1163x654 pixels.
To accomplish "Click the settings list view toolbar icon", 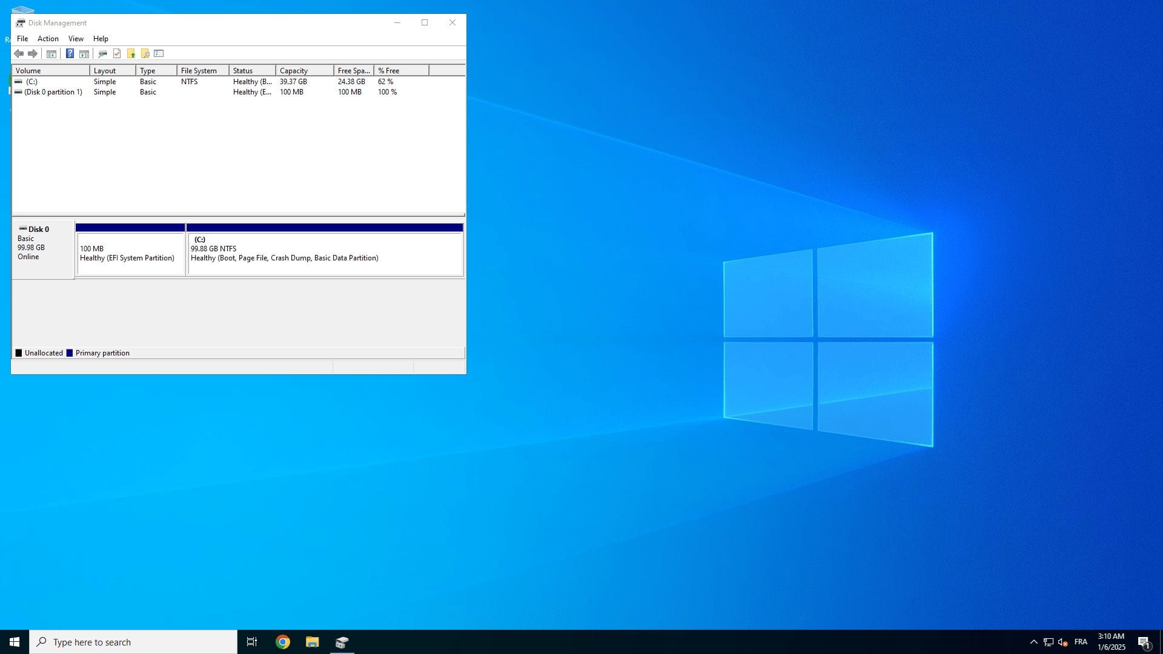I will pos(159,54).
